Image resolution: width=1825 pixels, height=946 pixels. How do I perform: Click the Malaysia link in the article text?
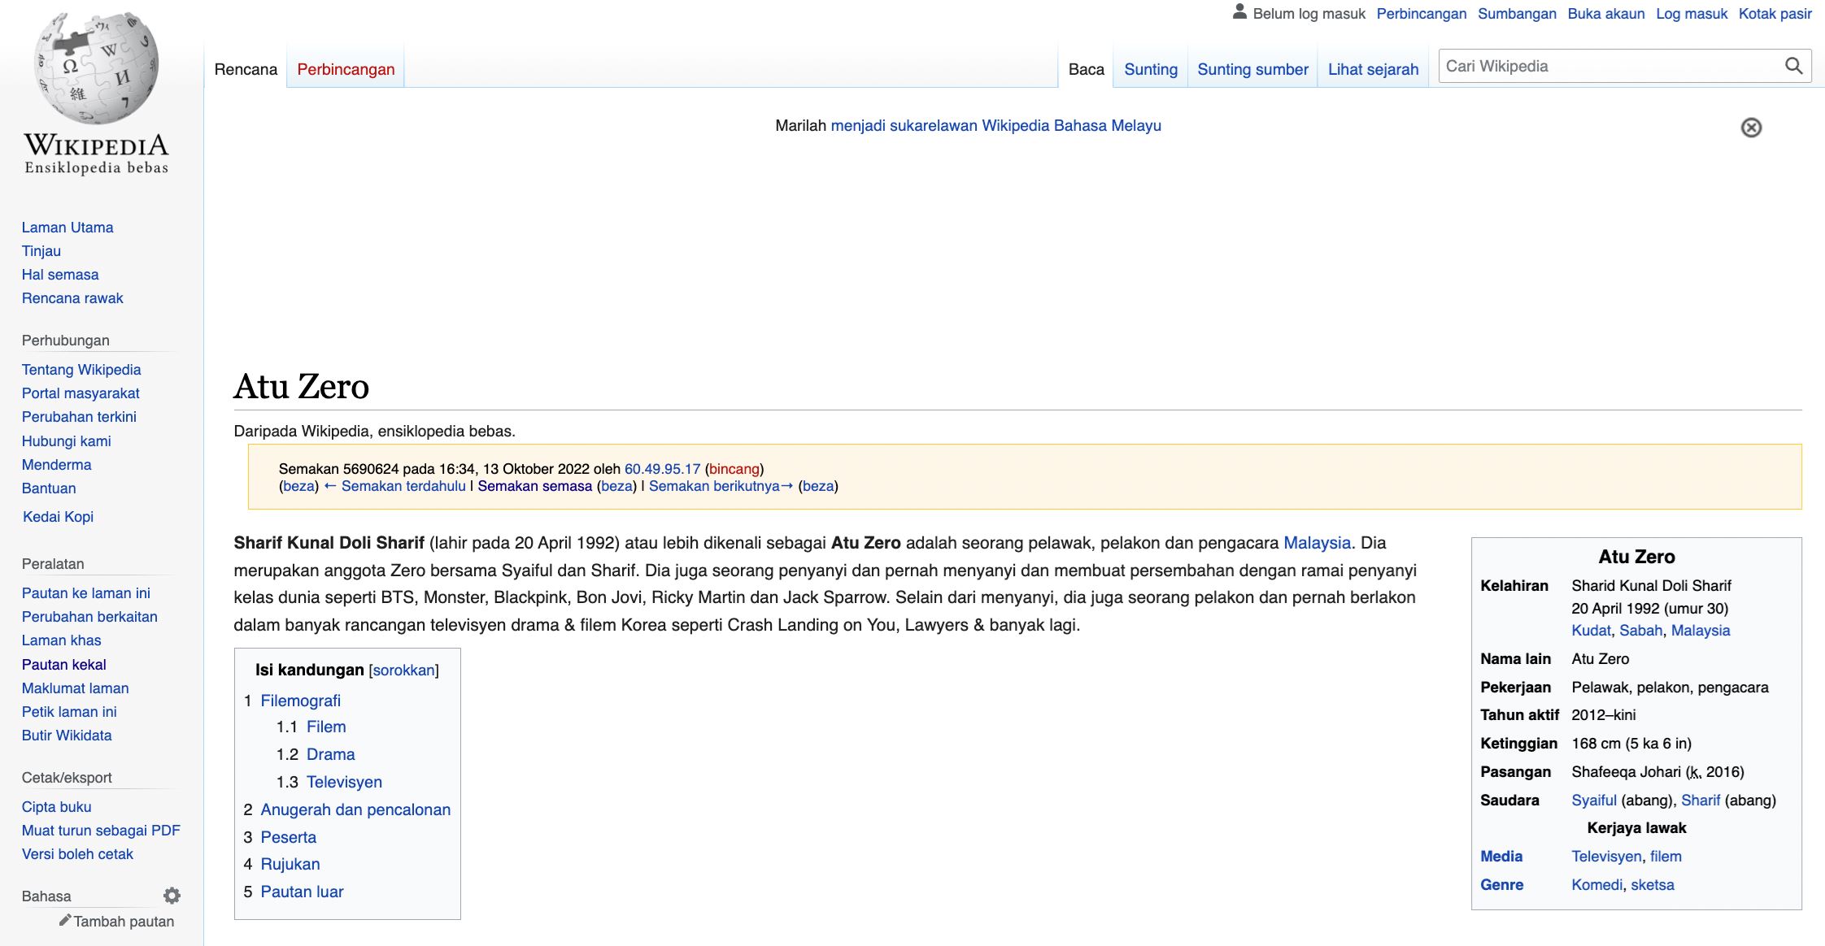pyautogui.click(x=1317, y=543)
